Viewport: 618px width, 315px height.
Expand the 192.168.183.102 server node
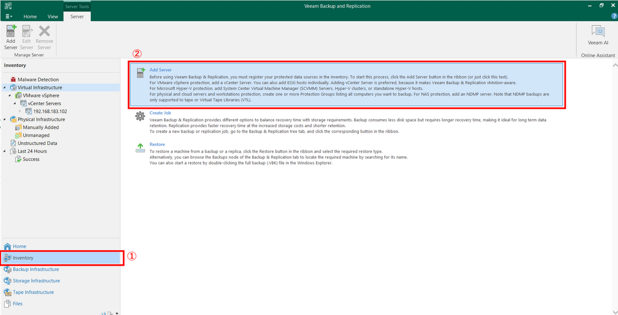(20, 111)
